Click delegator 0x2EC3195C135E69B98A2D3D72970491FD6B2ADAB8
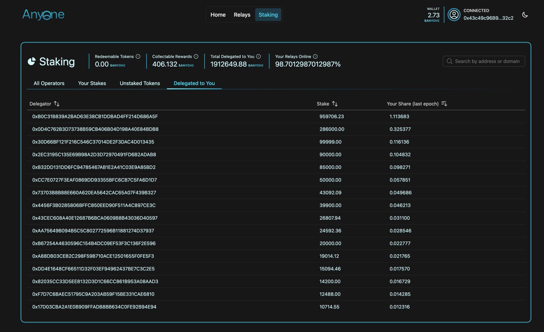Viewport: 544px width, 332px height. 94,154
